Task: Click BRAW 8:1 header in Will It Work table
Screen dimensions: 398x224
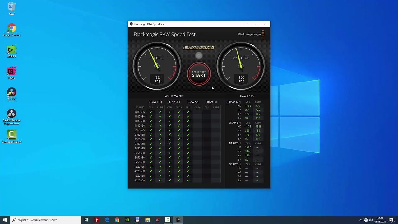Action: (174, 102)
